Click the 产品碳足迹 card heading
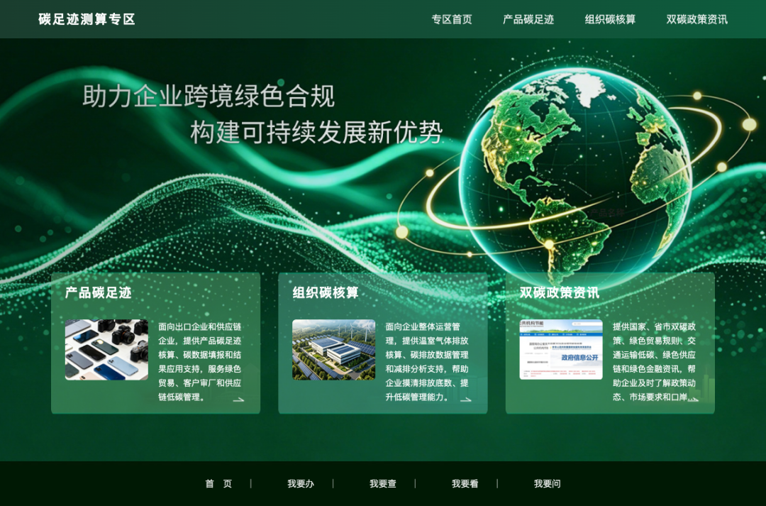This screenshot has height=506, width=766. [98, 293]
